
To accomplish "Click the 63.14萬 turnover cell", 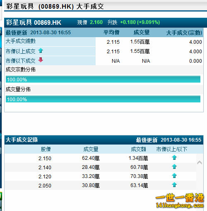I will [139, 185].
